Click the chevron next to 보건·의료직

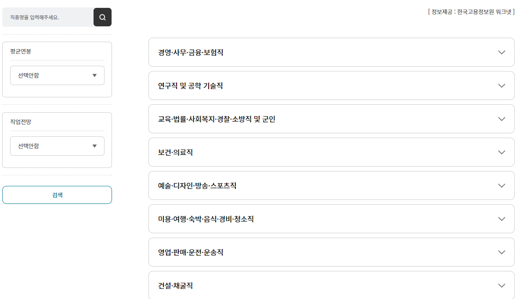coord(502,152)
